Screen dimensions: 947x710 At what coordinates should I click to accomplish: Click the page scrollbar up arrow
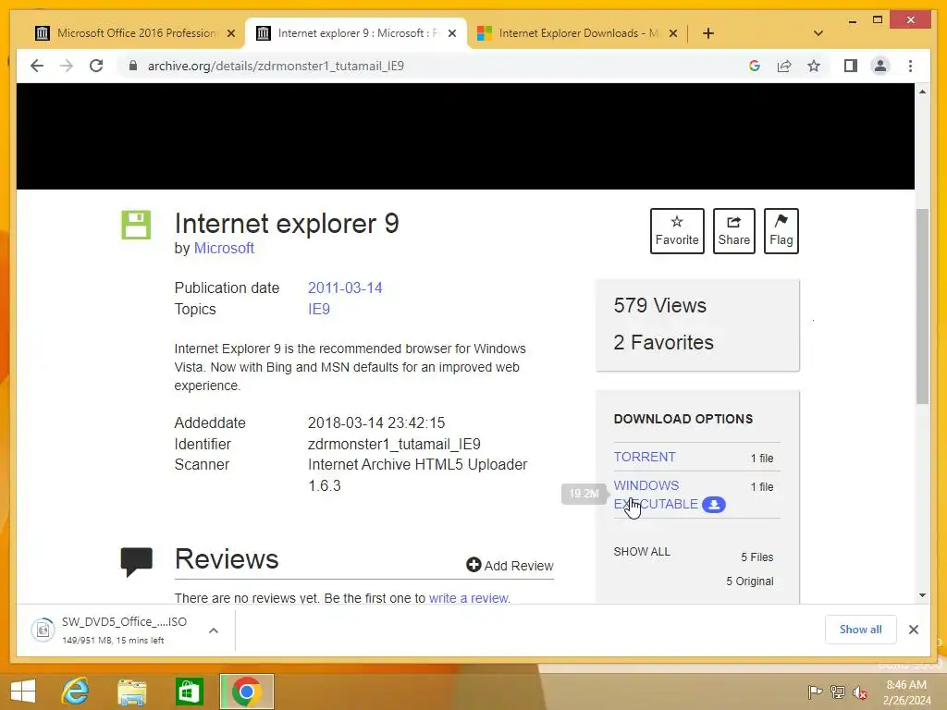922,92
